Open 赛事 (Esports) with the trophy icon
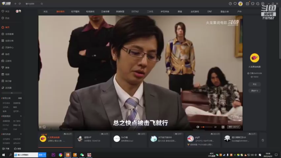281x158 pixels. tap(6, 68)
